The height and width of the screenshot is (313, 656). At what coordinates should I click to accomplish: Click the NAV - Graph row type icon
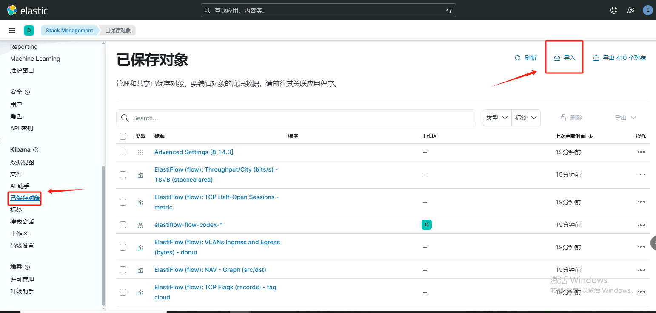coord(140,270)
